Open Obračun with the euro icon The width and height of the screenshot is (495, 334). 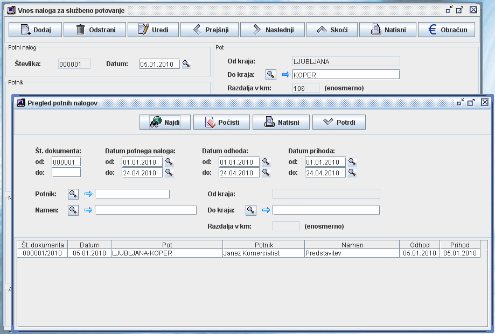tap(447, 30)
